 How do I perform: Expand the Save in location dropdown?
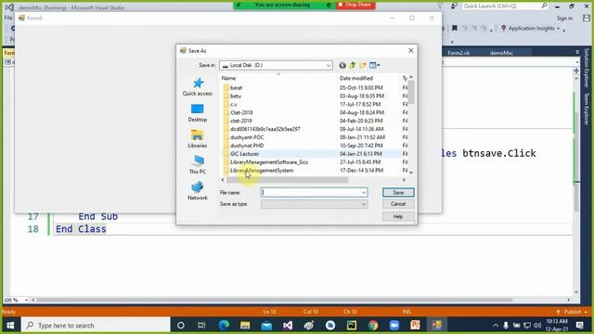[x=328, y=66]
